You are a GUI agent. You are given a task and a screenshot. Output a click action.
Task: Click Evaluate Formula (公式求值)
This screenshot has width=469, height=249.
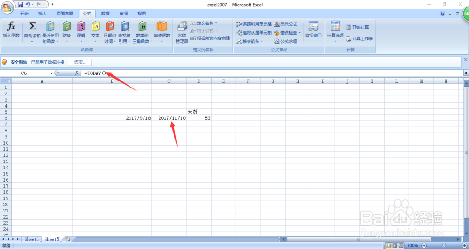286,41
